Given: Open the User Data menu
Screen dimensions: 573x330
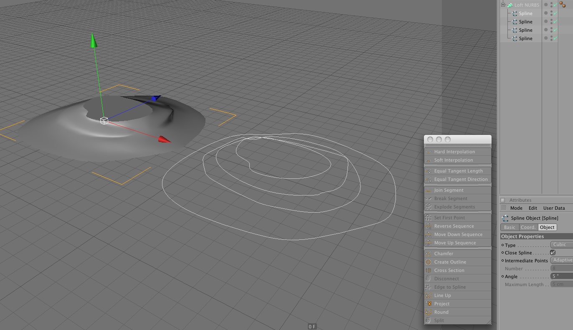Looking at the screenshot, I should (x=554, y=208).
